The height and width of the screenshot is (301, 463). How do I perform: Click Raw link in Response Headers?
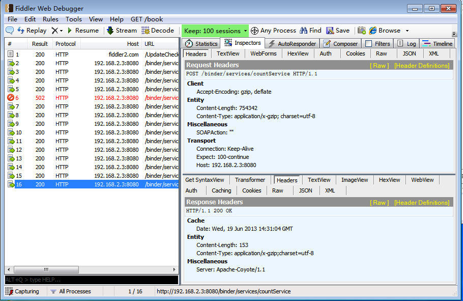click(x=380, y=203)
